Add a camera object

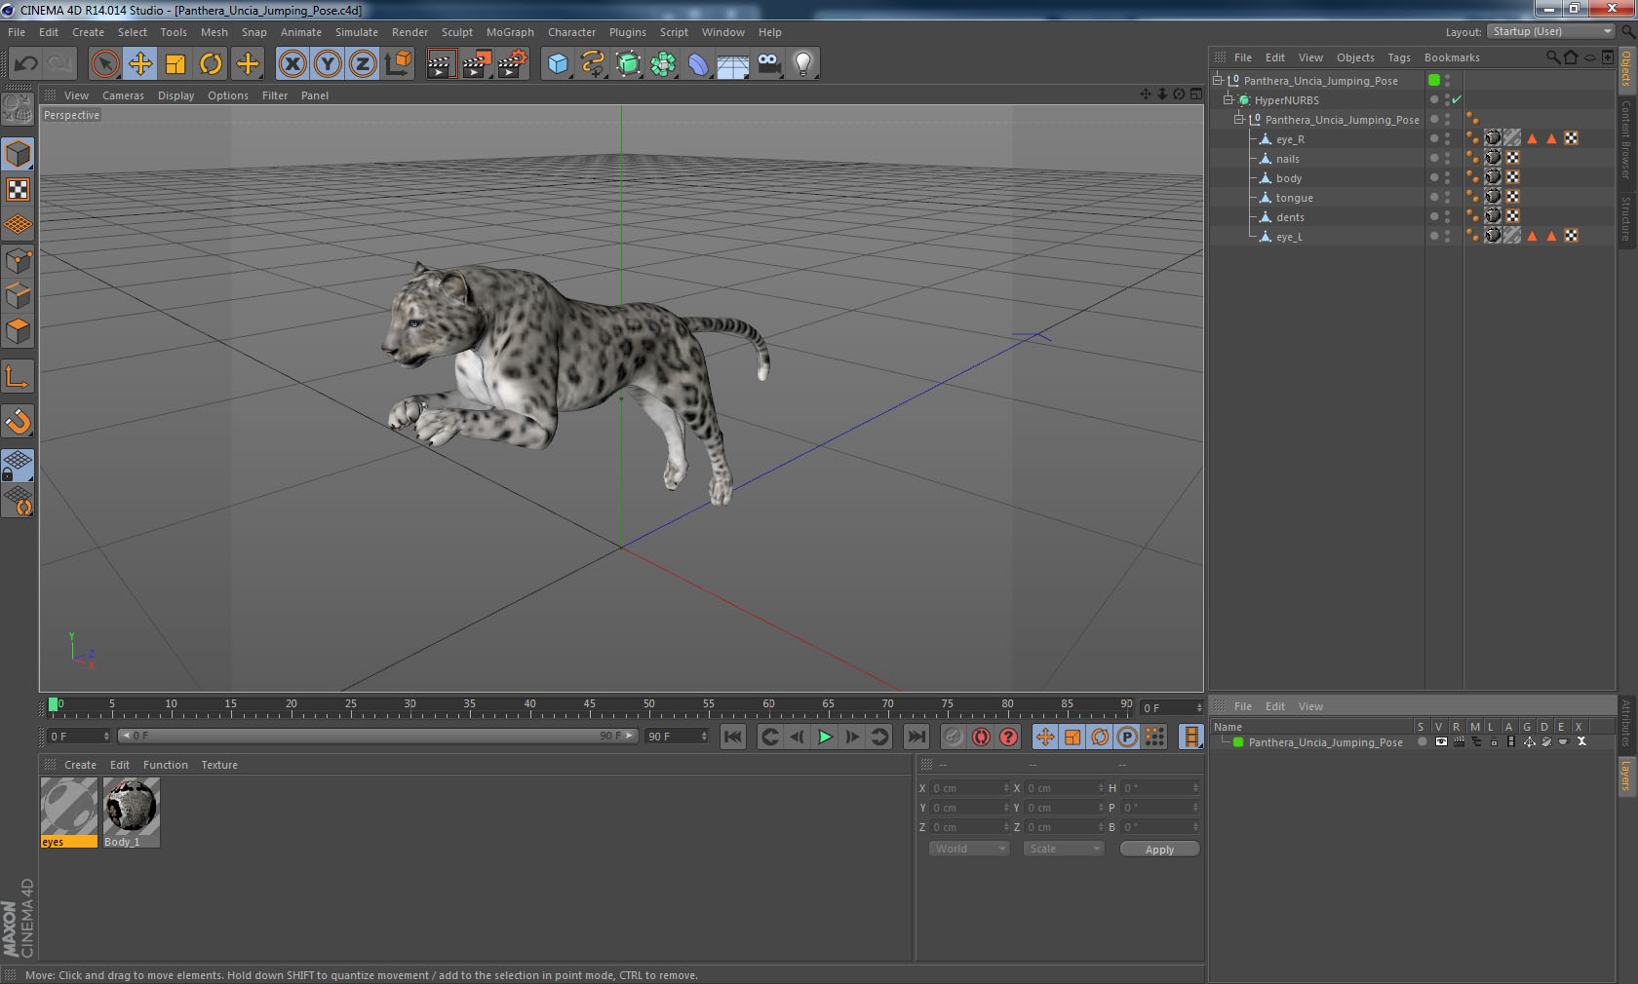(x=768, y=64)
